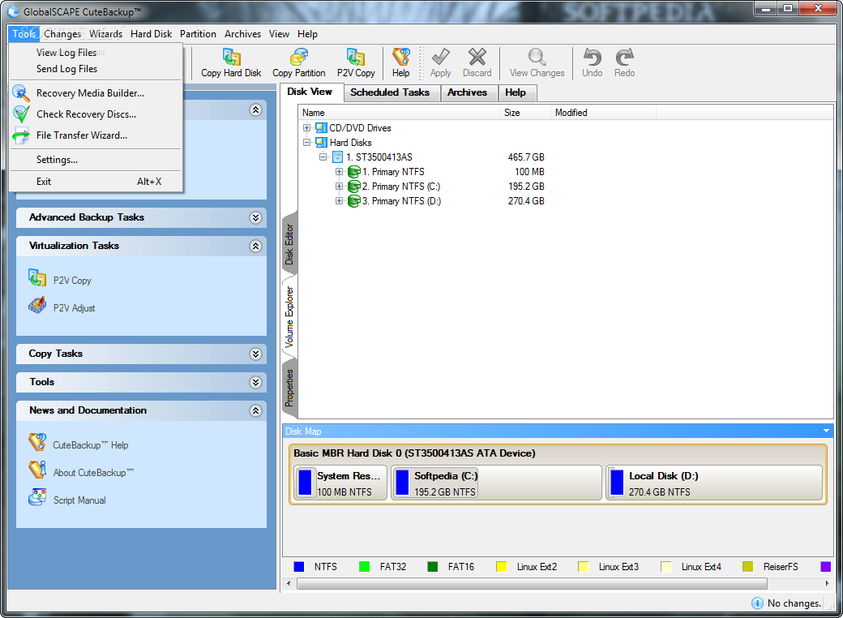
Task: Click the P2V Copy icon in Virtualization Tasks
Action: 37,277
